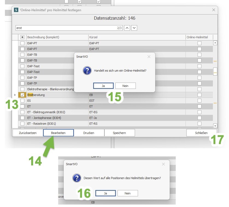Enable Online-Heilmittel checkbox for Erstberatung row
229x207 pixels.
199,95
